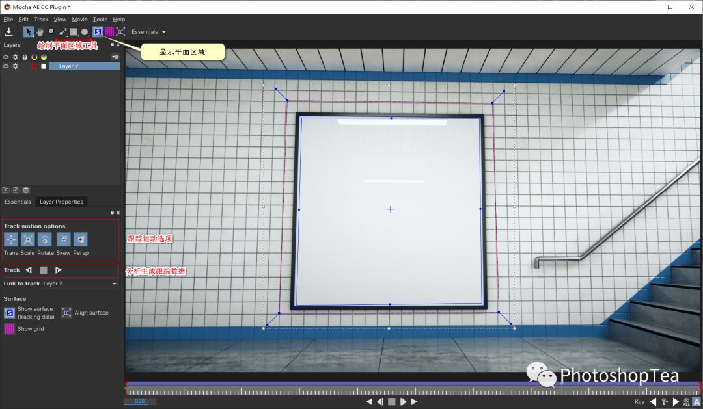Click red spline color swatch of Layer 2

pyautogui.click(x=34, y=66)
